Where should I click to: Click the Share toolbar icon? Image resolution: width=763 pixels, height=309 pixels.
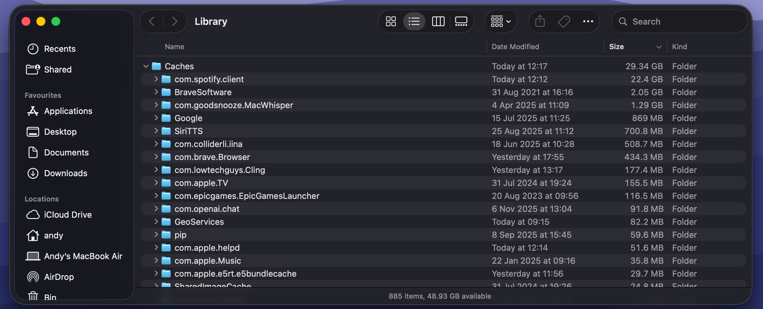(x=540, y=21)
